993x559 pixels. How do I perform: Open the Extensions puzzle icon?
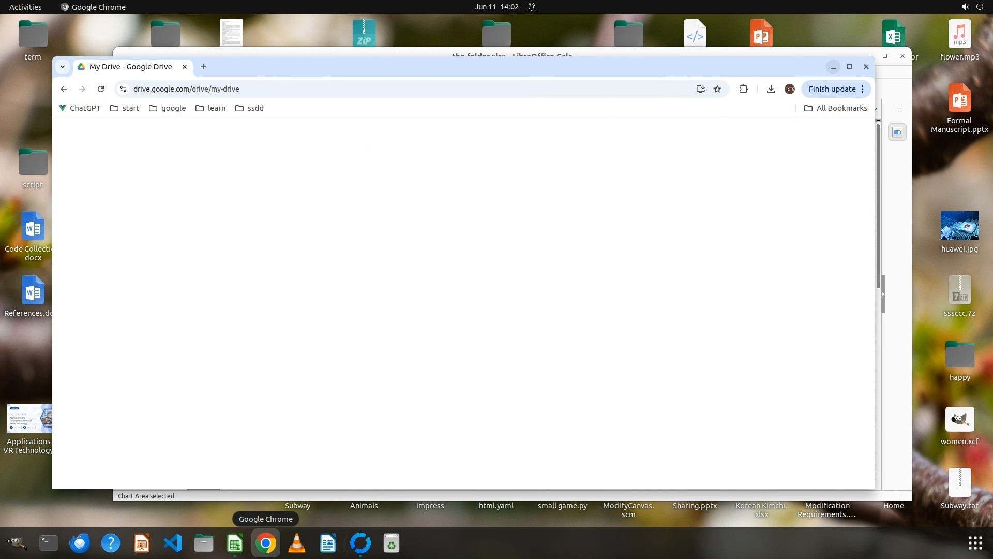[x=743, y=89]
